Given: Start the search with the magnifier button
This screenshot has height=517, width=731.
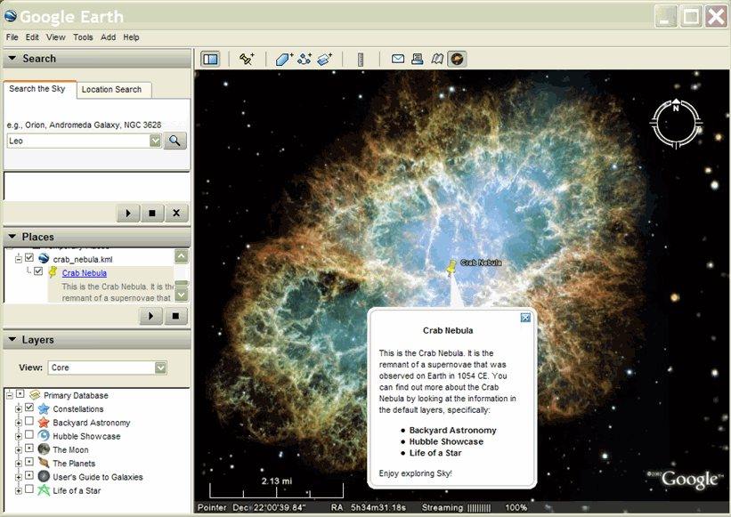Looking at the screenshot, I should 175,141.
